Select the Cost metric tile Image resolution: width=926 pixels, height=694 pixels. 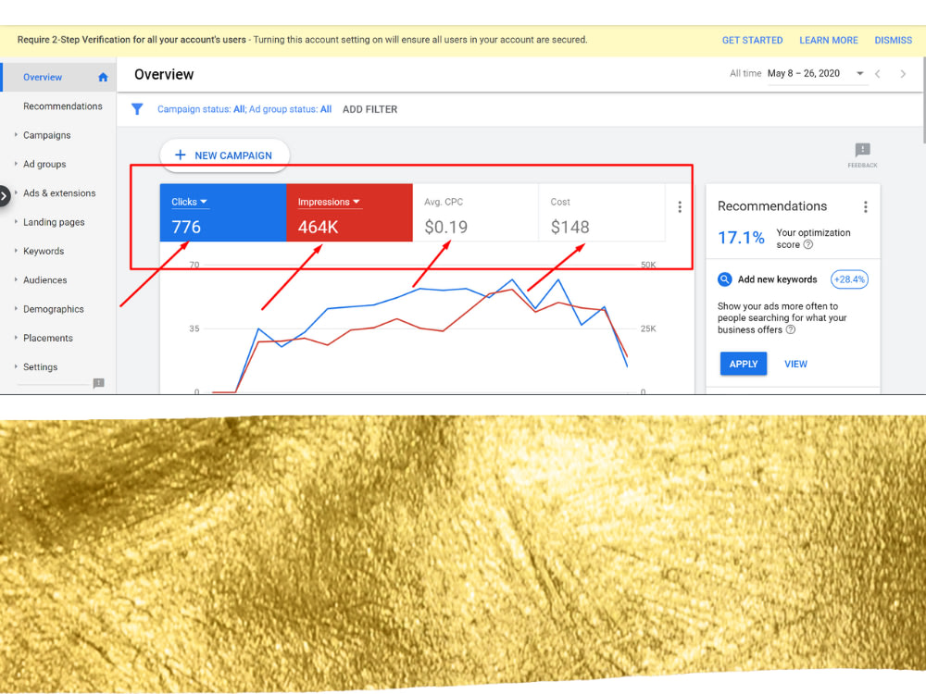602,213
